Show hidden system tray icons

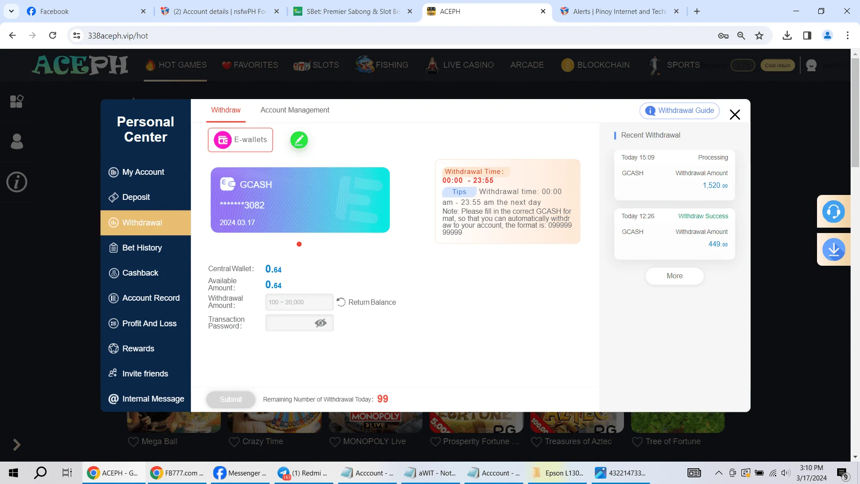click(718, 473)
